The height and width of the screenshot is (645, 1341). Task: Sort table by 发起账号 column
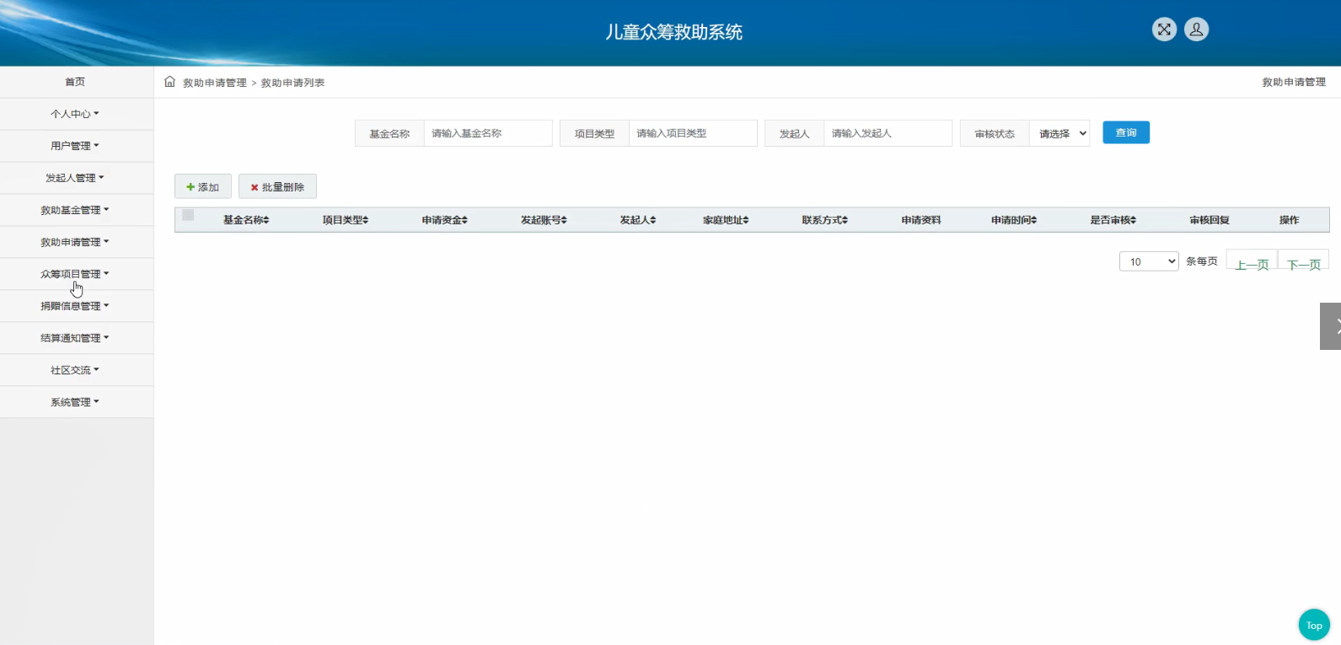coord(544,220)
